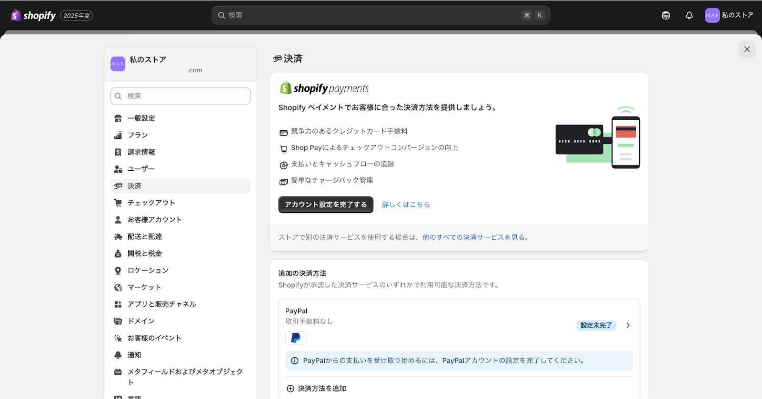Select チェックアウト menu item

(x=180, y=203)
